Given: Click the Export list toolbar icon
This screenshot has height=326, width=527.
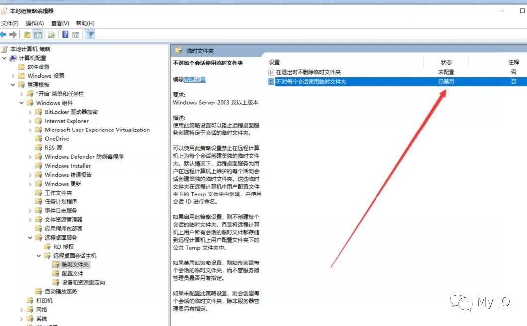Looking at the screenshot, I should click(52, 34).
